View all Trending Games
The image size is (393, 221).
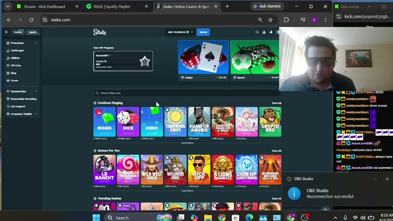pos(276,199)
